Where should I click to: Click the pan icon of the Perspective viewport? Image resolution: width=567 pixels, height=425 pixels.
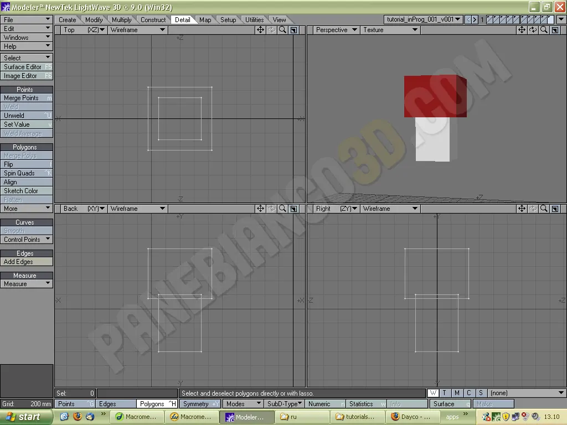point(522,30)
